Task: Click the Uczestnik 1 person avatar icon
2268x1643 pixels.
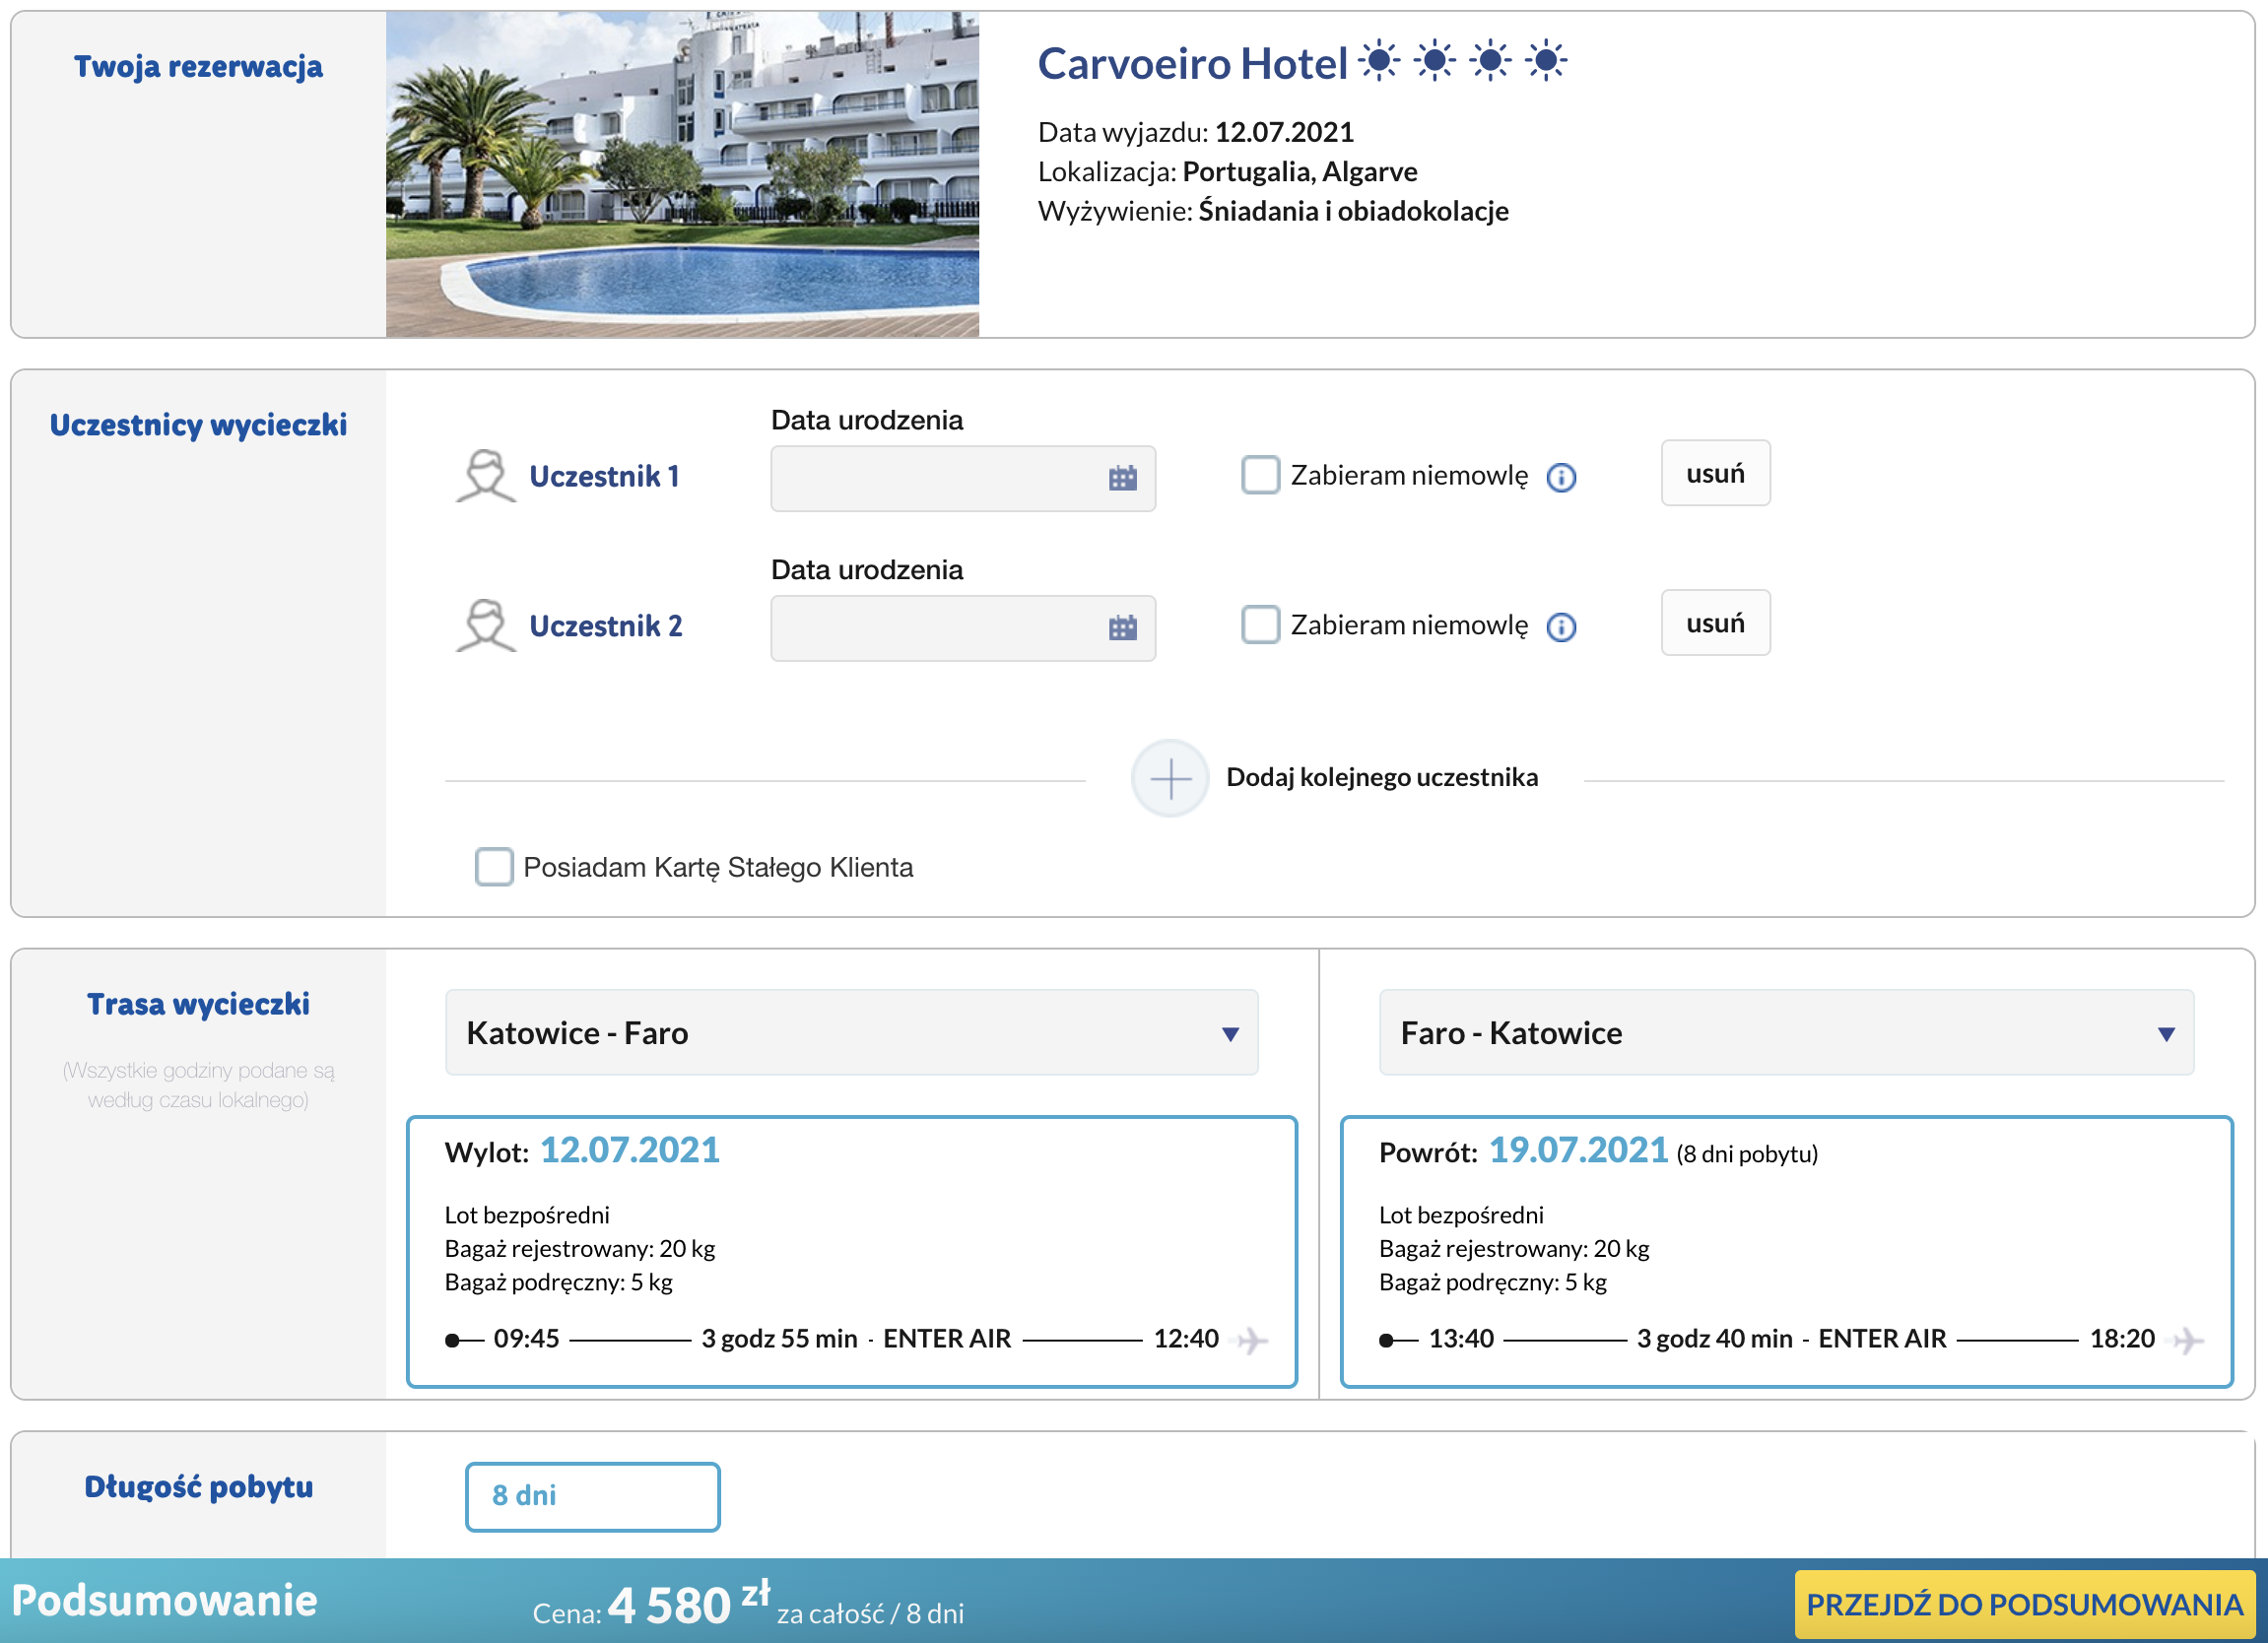Action: click(x=486, y=477)
